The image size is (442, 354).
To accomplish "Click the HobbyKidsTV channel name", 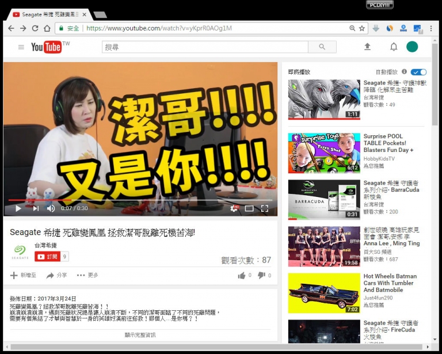I will (x=379, y=159).
